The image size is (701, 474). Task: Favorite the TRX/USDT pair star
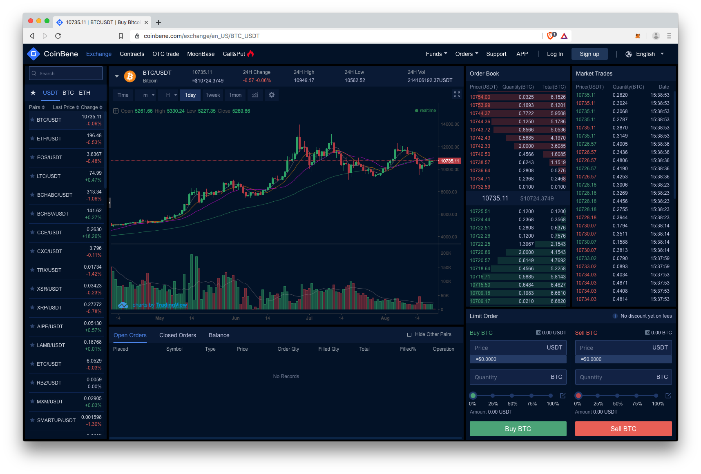pyautogui.click(x=32, y=270)
